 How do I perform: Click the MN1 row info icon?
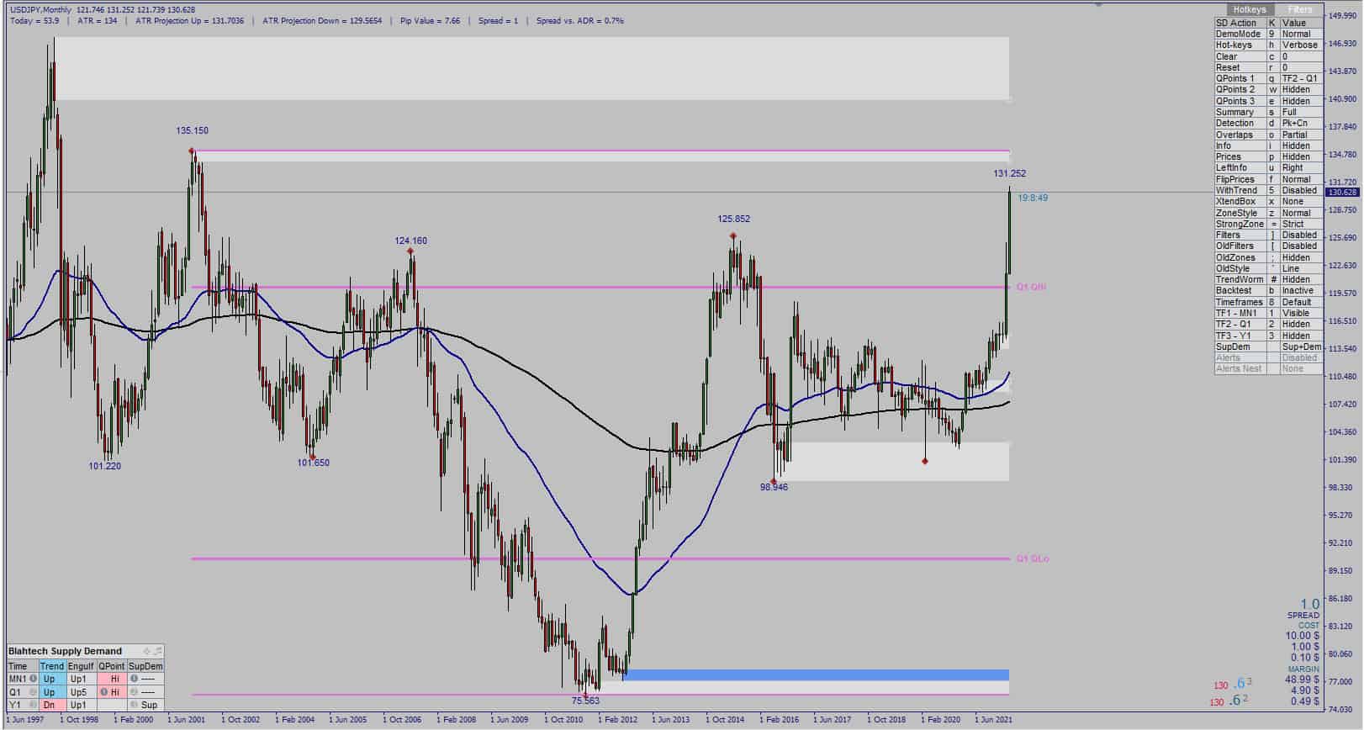tap(33, 679)
